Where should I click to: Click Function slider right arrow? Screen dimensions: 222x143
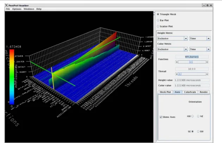(x=207, y=62)
